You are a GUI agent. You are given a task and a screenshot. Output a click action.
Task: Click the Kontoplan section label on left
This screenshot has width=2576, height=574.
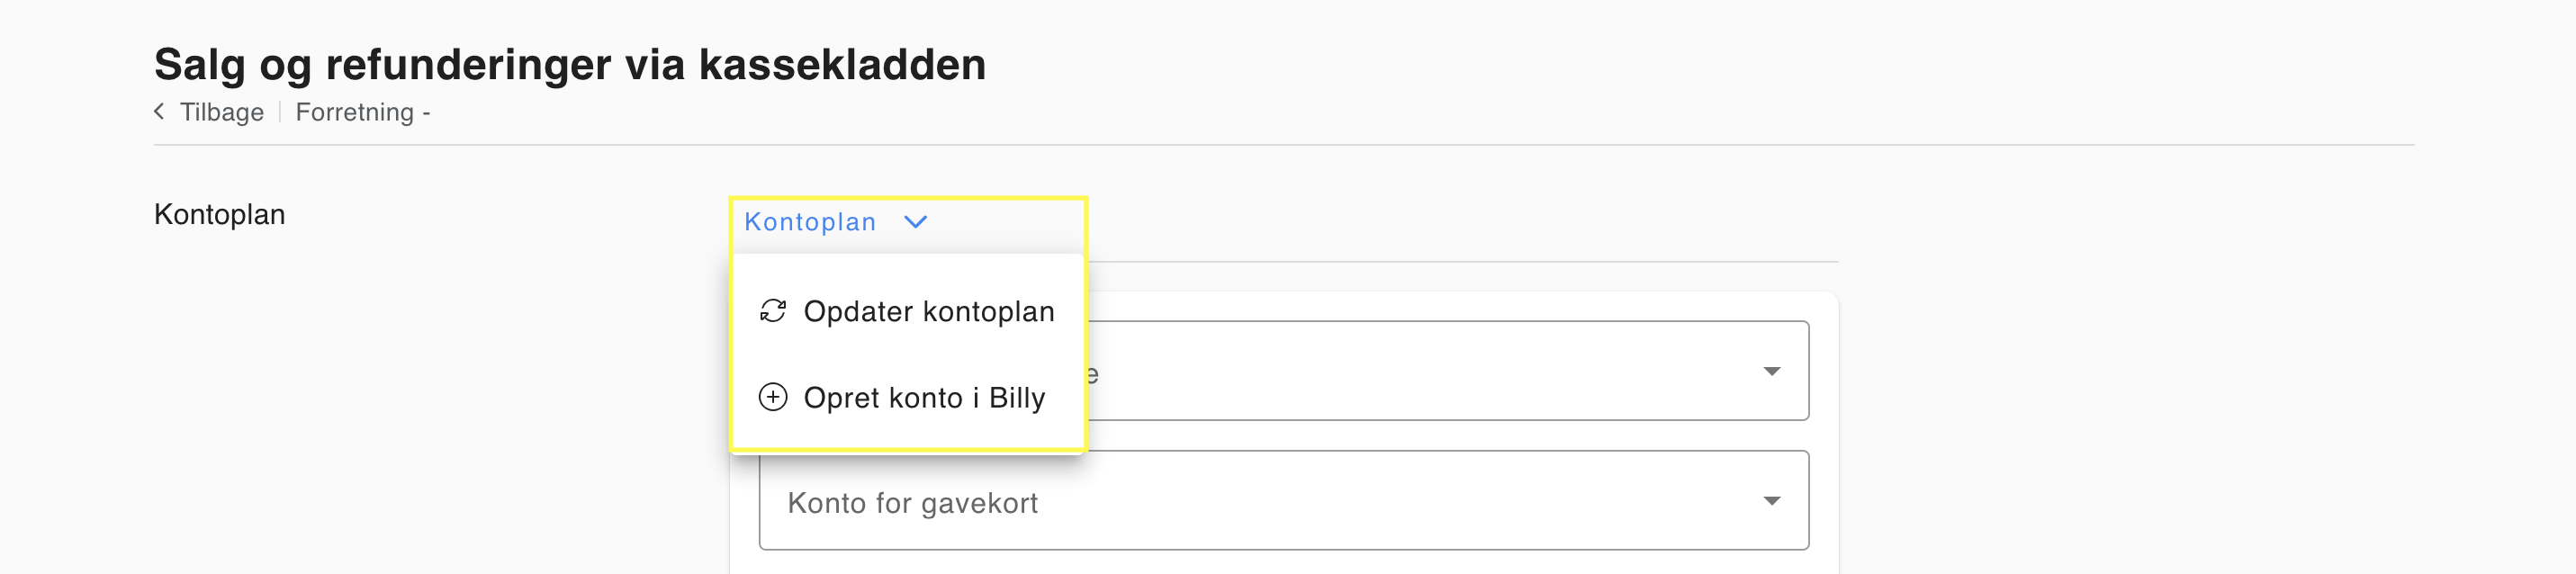point(219,214)
